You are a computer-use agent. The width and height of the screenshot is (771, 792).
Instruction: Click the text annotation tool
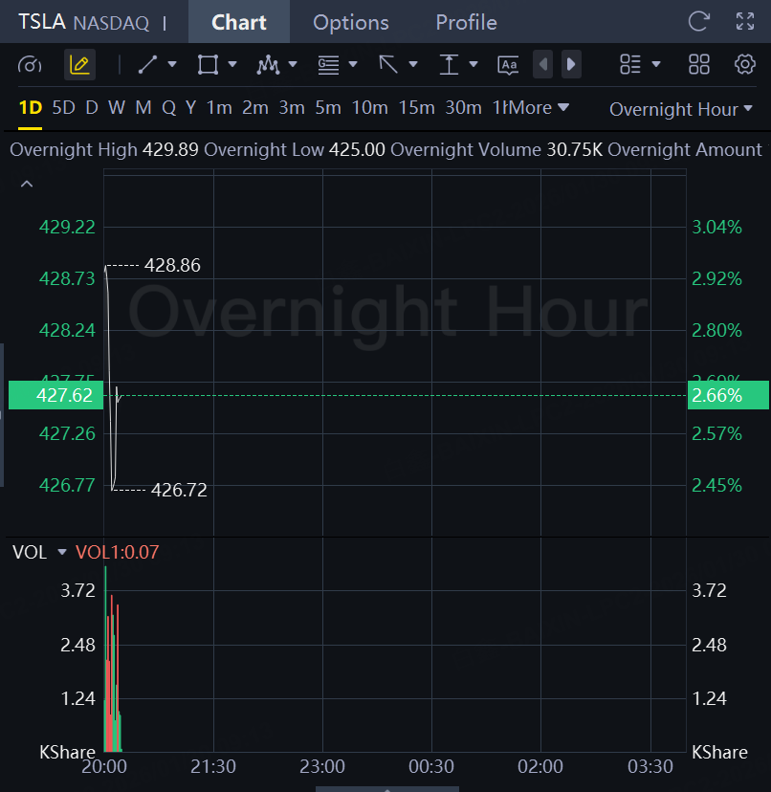point(508,65)
